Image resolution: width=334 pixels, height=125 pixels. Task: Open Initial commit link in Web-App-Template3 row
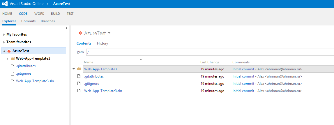pyautogui.click(x=243, y=69)
